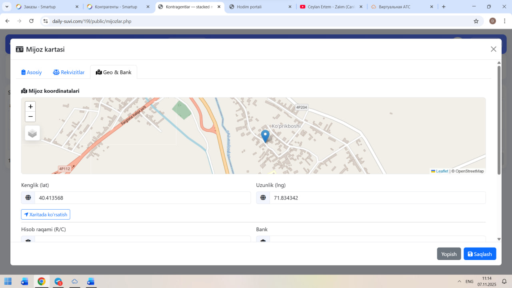The image size is (512, 288).
Task: Click the modal vertical scrollbar
Action: tap(499, 120)
